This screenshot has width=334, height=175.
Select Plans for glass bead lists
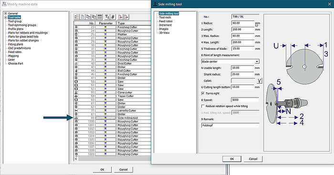click(x=23, y=36)
